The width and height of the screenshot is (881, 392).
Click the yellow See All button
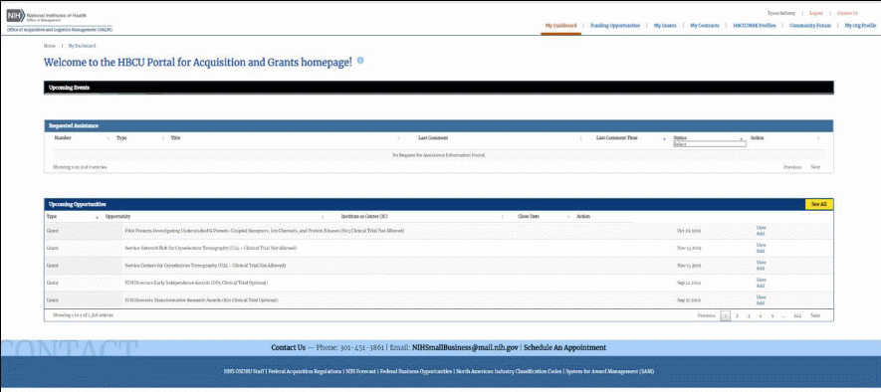818,204
